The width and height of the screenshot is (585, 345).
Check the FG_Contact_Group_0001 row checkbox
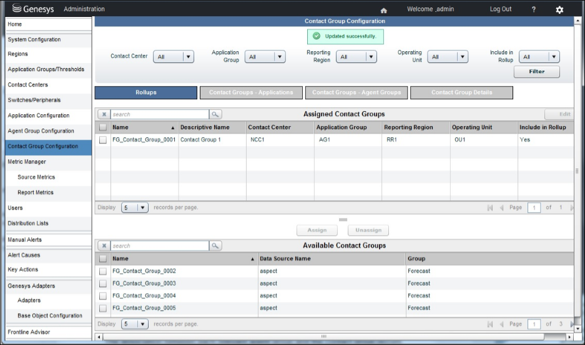(x=103, y=140)
